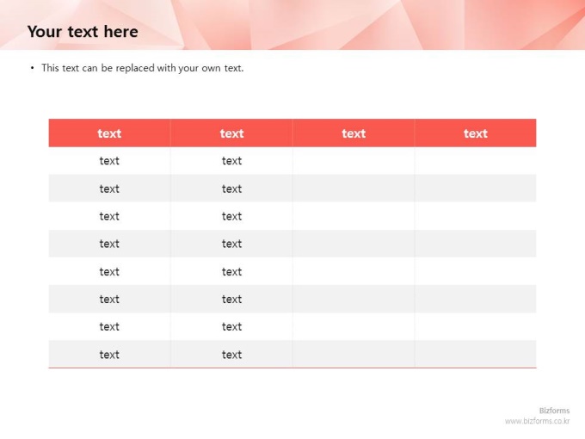Click the empty third-column cell in the first body row
This screenshot has height=439, width=585.
pos(354,161)
